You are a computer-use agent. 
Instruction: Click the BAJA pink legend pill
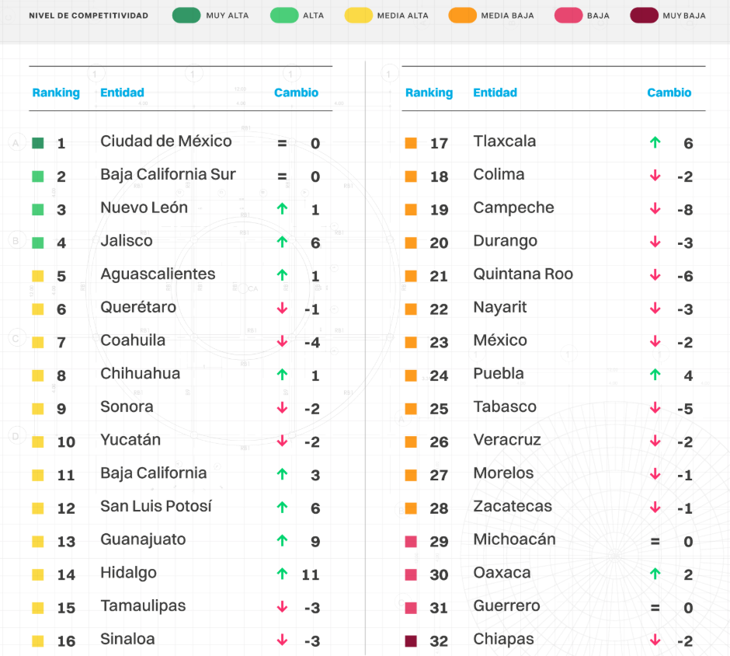pyautogui.click(x=568, y=16)
